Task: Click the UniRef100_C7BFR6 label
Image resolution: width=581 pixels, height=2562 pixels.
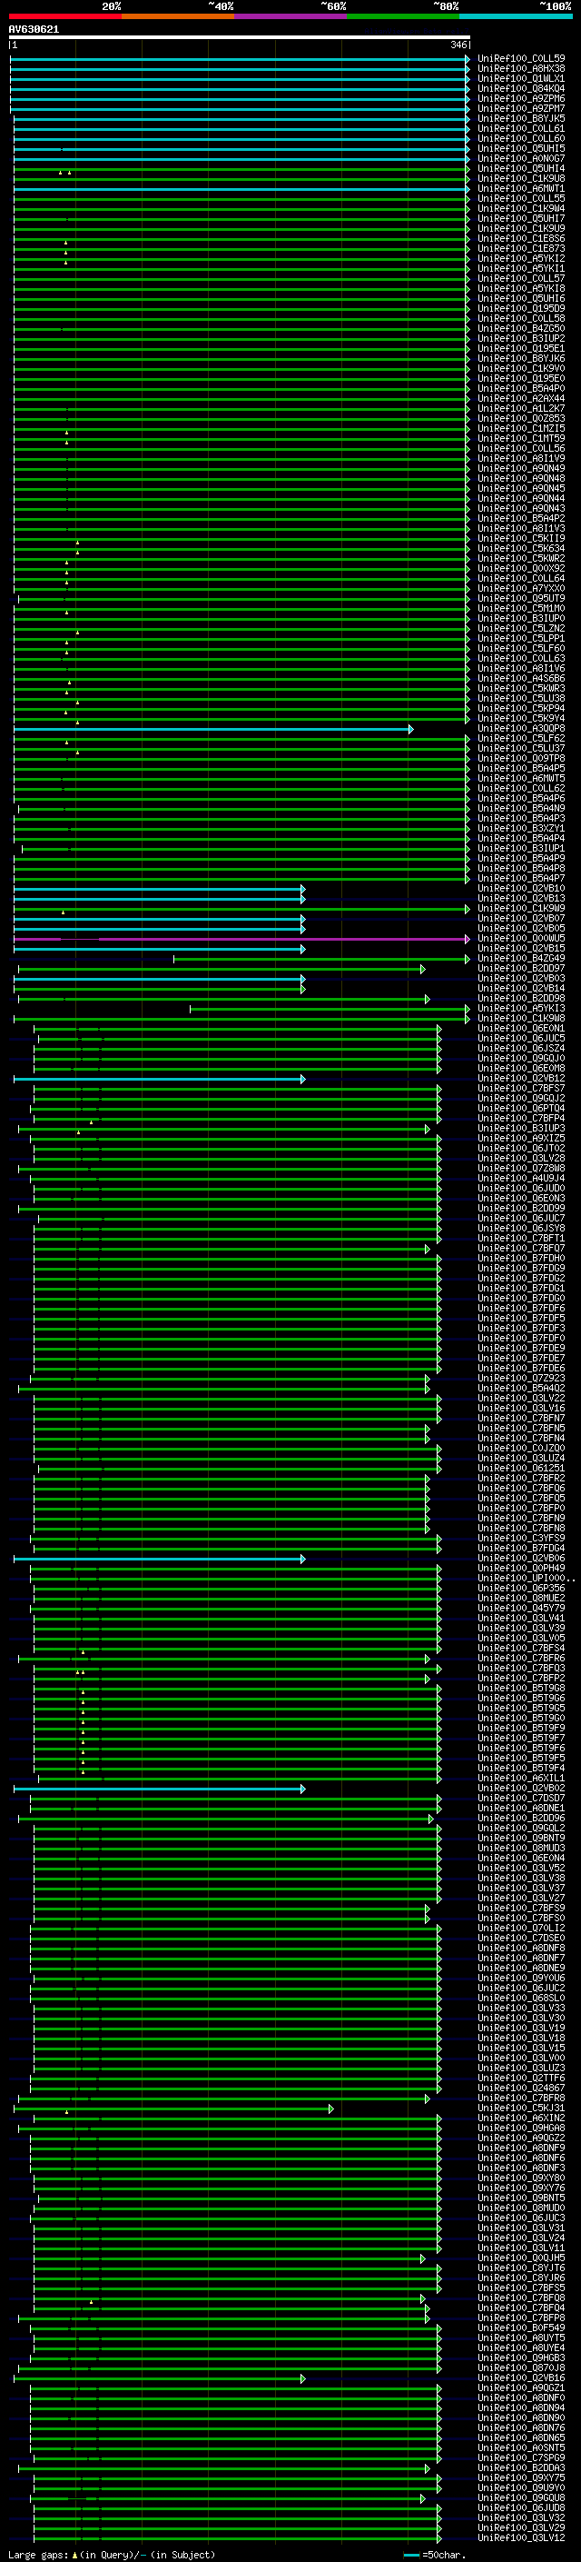Action: click(x=520, y=1658)
